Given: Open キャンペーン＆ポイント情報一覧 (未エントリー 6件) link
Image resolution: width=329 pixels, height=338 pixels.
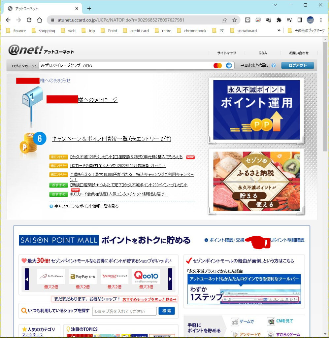Looking at the screenshot, I should 112,139.
